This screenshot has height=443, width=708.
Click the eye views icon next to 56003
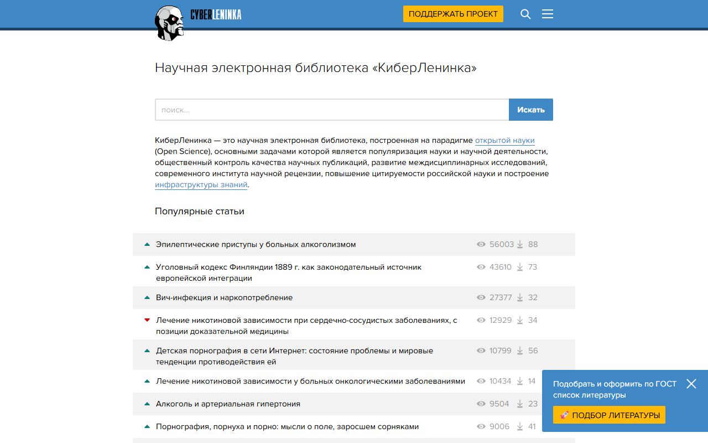click(x=481, y=244)
